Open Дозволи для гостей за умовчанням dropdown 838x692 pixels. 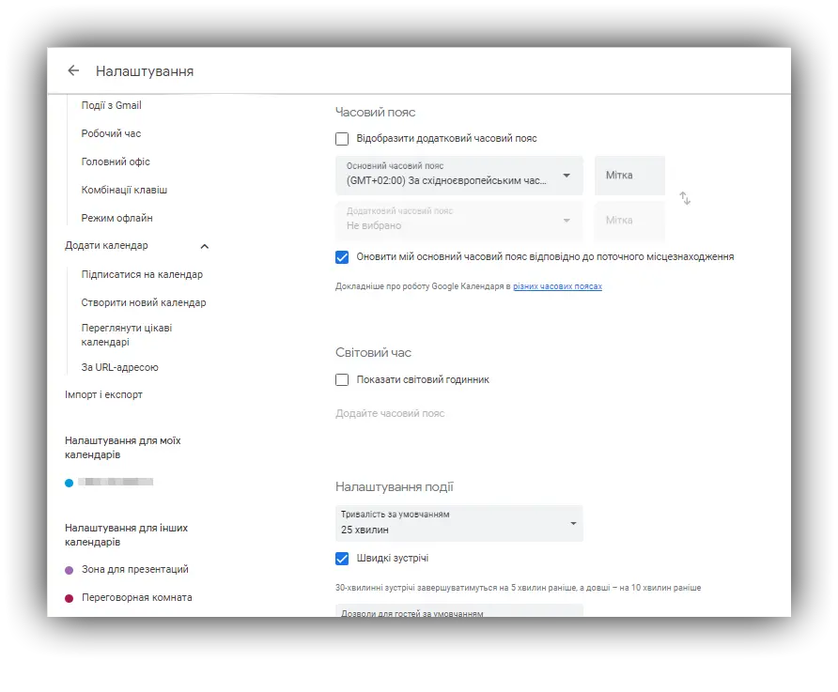(459, 611)
